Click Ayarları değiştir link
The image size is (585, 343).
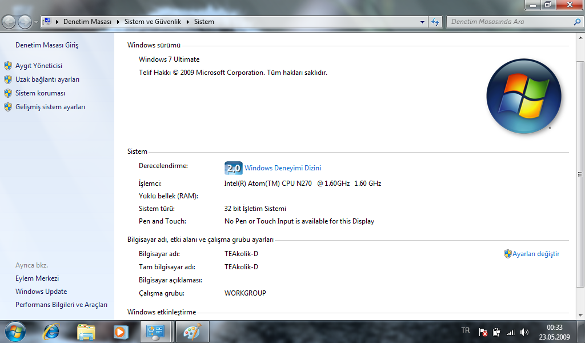(x=536, y=254)
